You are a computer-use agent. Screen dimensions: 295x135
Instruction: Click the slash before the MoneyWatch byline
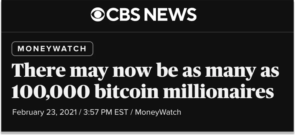pyautogui.click(x=132, y=112)
